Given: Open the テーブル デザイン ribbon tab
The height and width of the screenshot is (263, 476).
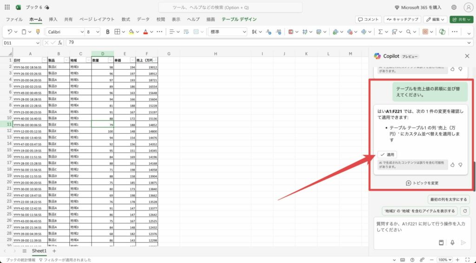Looking at the screenshot, I should [x=239, y=19].
